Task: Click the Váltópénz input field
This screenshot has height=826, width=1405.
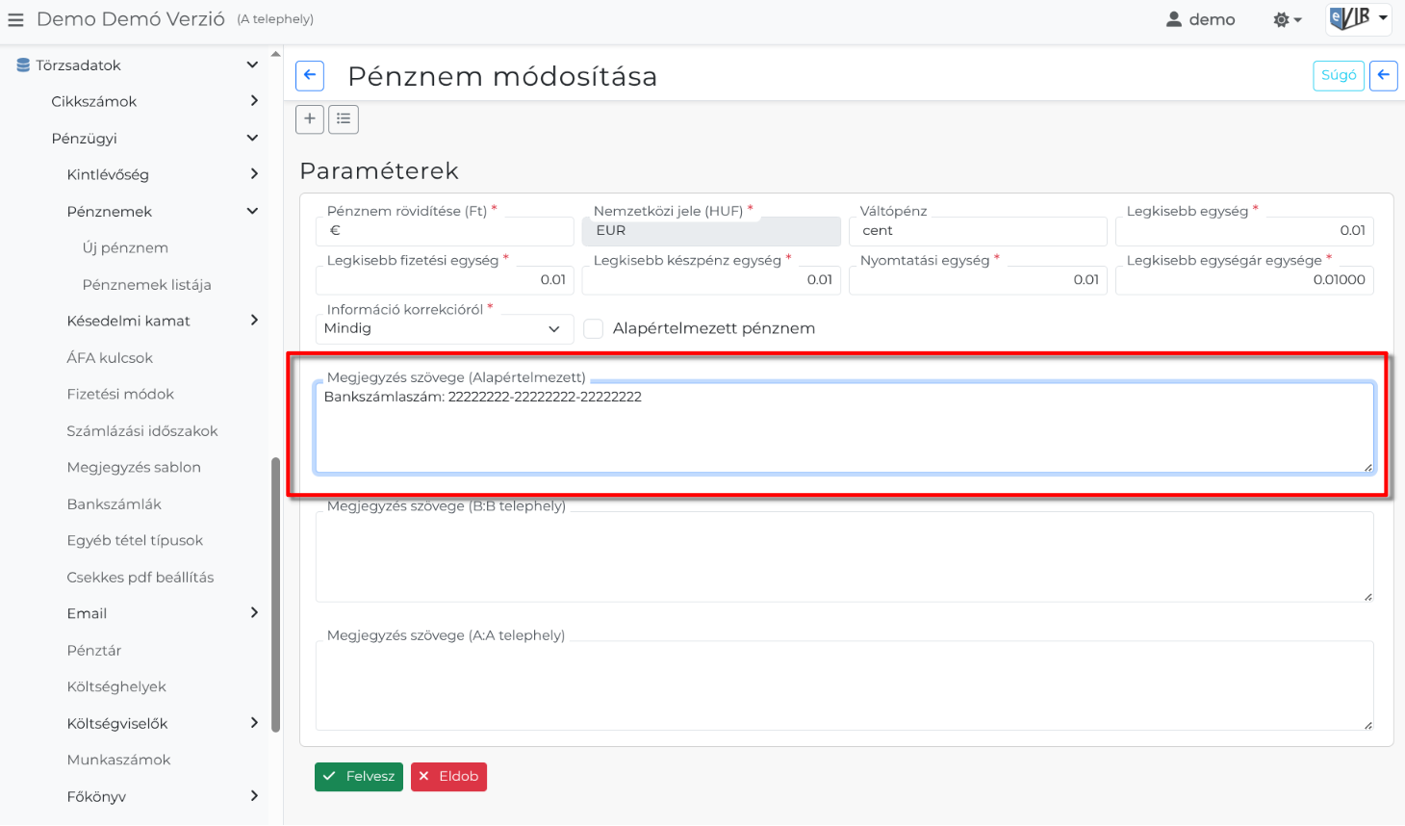Action: tap(977, 231)
